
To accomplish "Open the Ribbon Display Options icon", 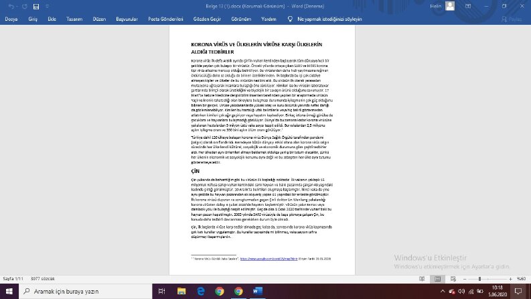I will (468, 6).
